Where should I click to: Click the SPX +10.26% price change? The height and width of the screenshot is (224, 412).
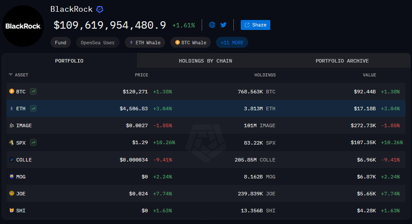164,142
